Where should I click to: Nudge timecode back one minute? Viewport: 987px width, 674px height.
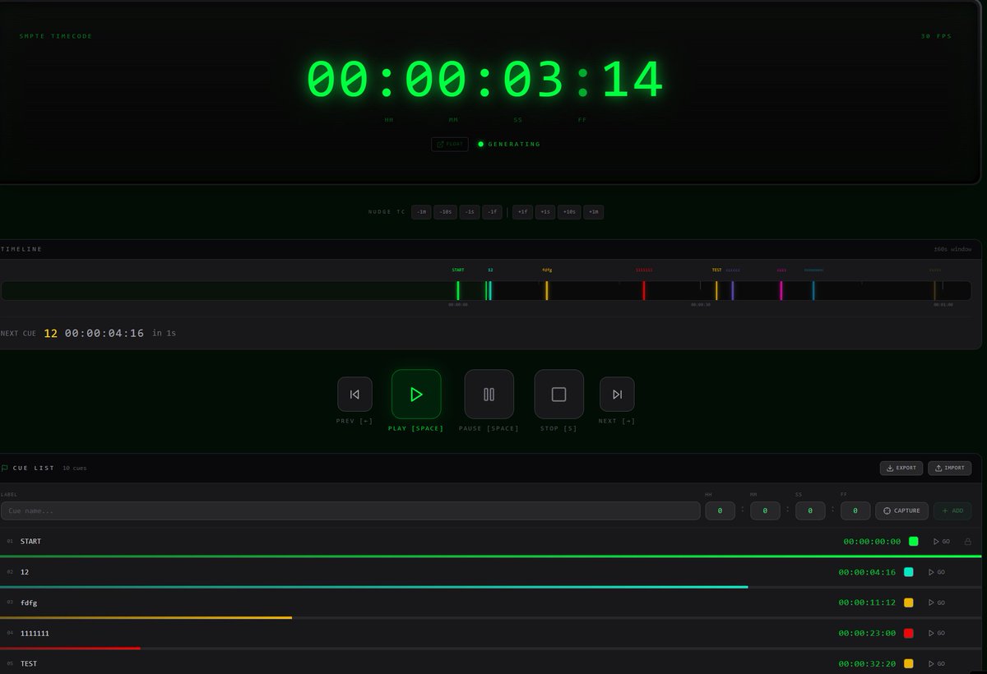421,212
